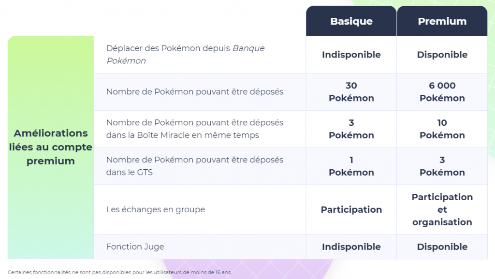This screenshot has width=495, height=279.
Task: Select the 6 000 Pokémon cell
Action: click(x=442, y=92)
